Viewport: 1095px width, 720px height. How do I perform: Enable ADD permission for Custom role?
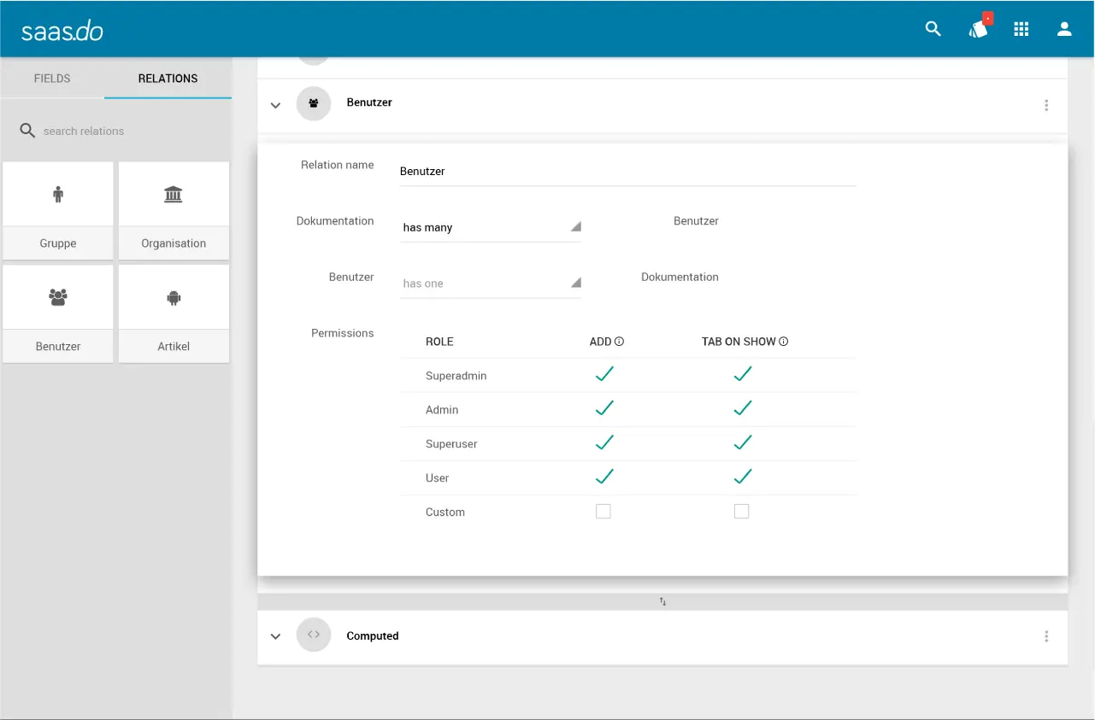pyautogui.click(x=603, y=512)
